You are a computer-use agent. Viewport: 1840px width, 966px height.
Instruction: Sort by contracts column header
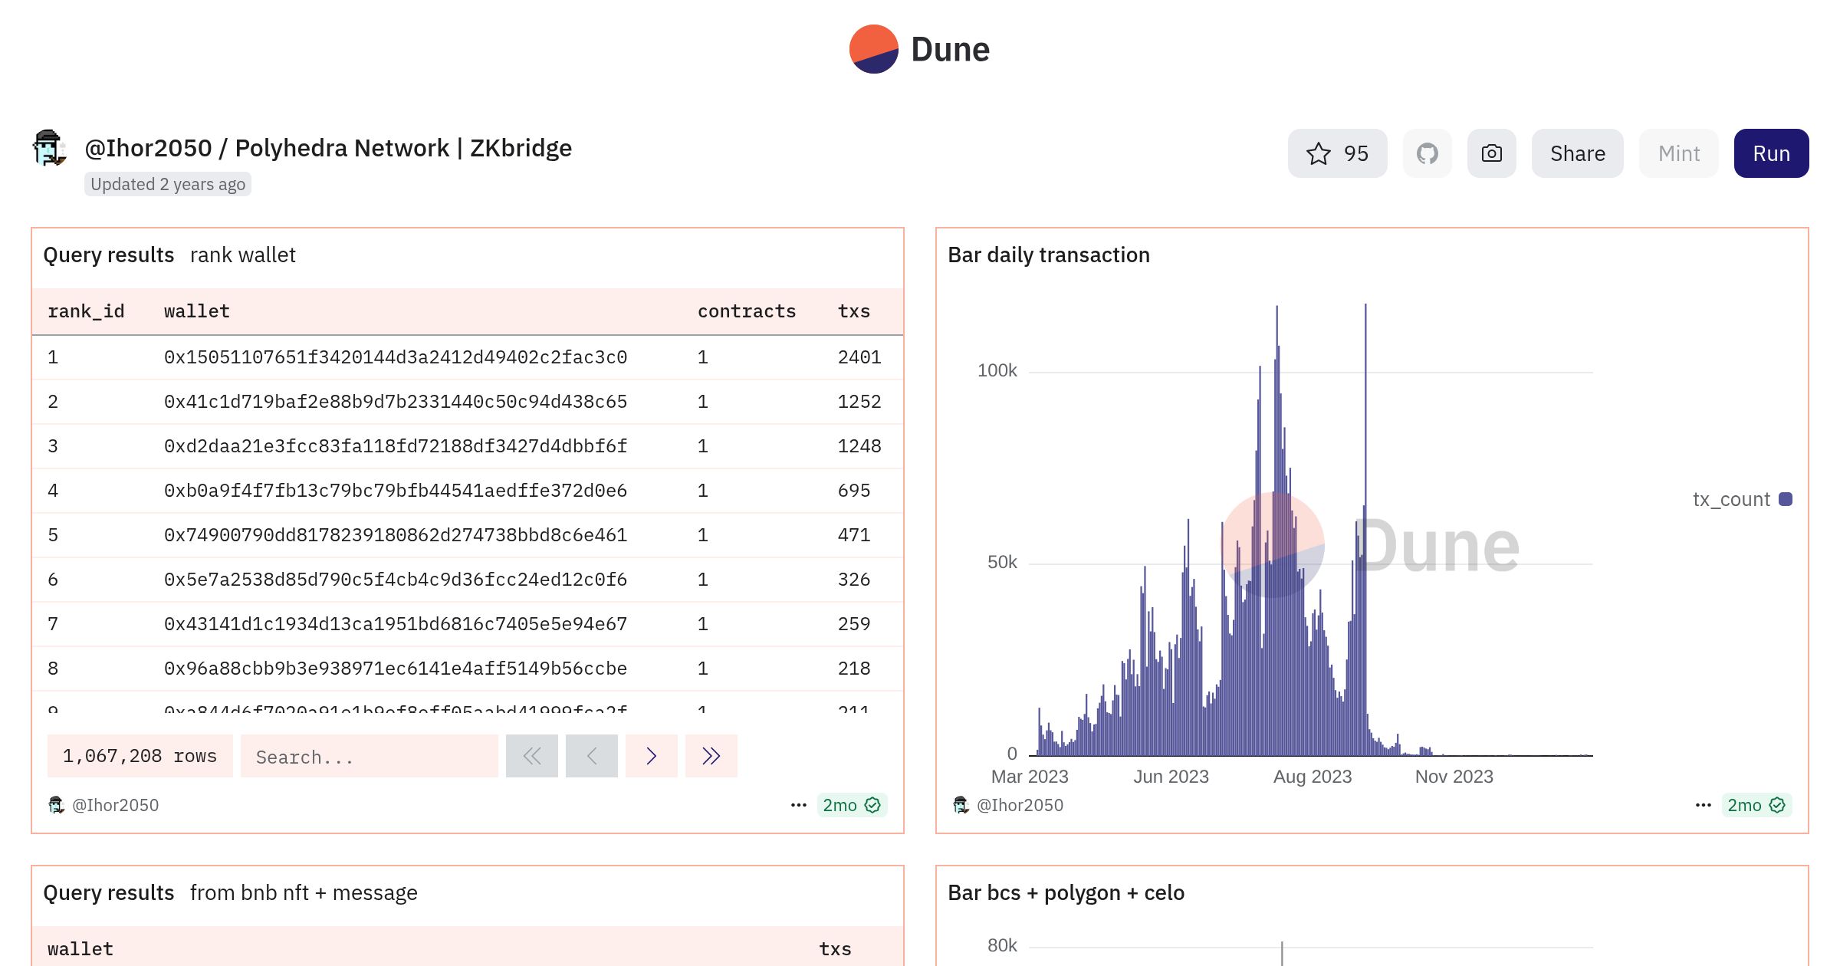click(747, 311)
